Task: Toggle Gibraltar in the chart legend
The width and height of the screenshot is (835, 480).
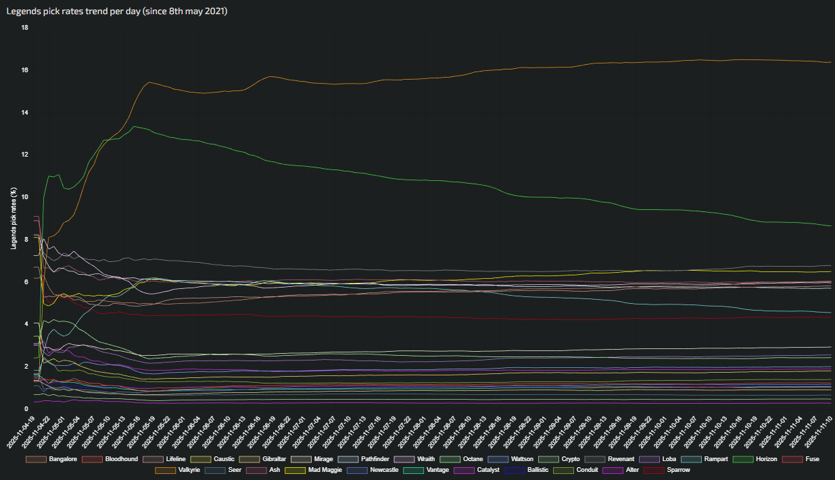Action: coord(274,459)
